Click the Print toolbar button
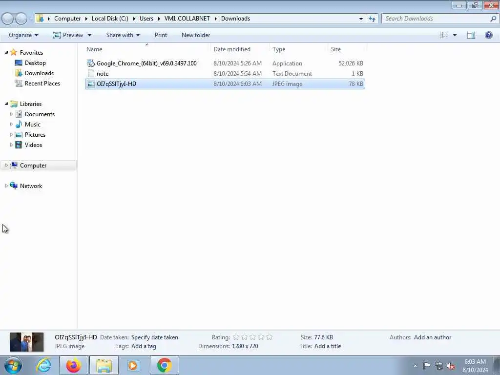The height and width of the screenshot is (375, 500). click(x=161, y=35)
